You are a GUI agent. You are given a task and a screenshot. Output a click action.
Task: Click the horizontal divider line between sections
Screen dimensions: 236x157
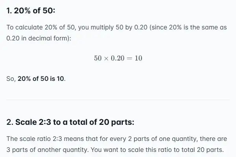click(118, 100)
